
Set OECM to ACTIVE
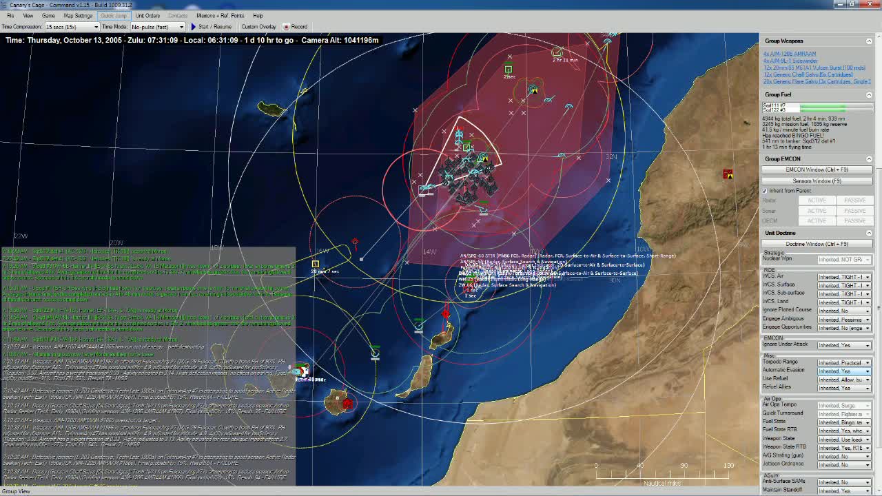tap(817, 221)
